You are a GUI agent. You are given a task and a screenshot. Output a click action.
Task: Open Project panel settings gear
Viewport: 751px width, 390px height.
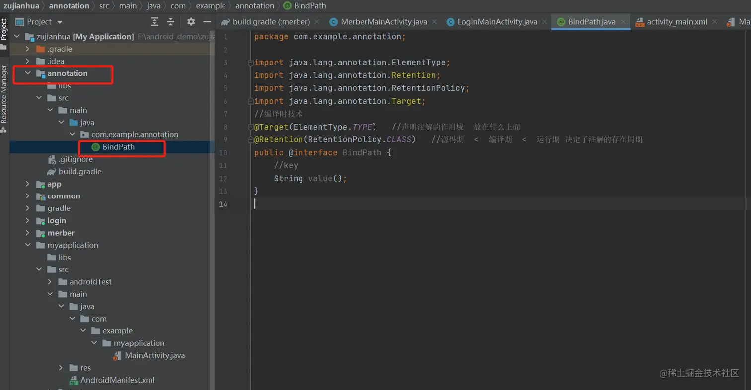tap(191, 22)
